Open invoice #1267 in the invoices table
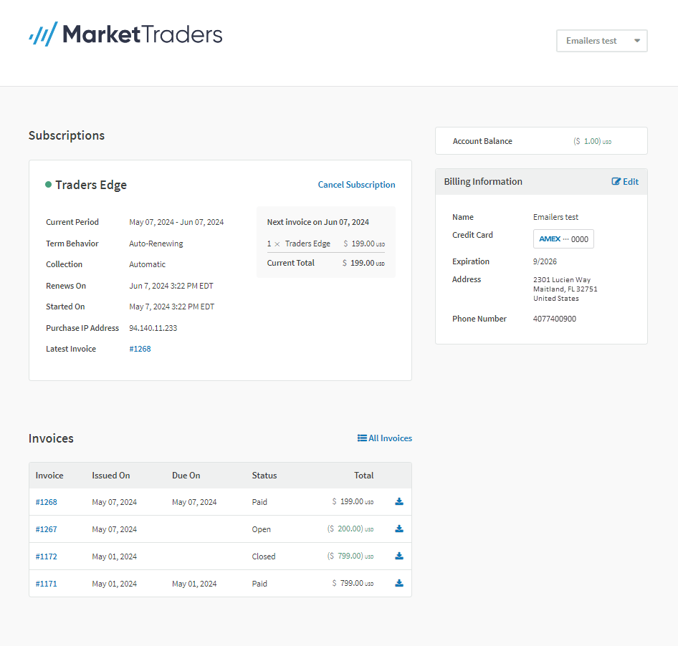 pyautogui.click(x=46, y=529)
